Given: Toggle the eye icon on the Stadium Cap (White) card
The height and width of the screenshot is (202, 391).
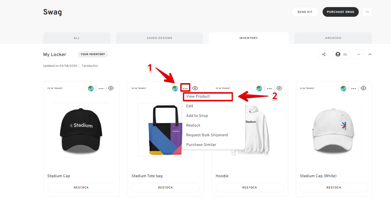Looking at the screenshot, I should pyautogui.click(x=363, y=88).
